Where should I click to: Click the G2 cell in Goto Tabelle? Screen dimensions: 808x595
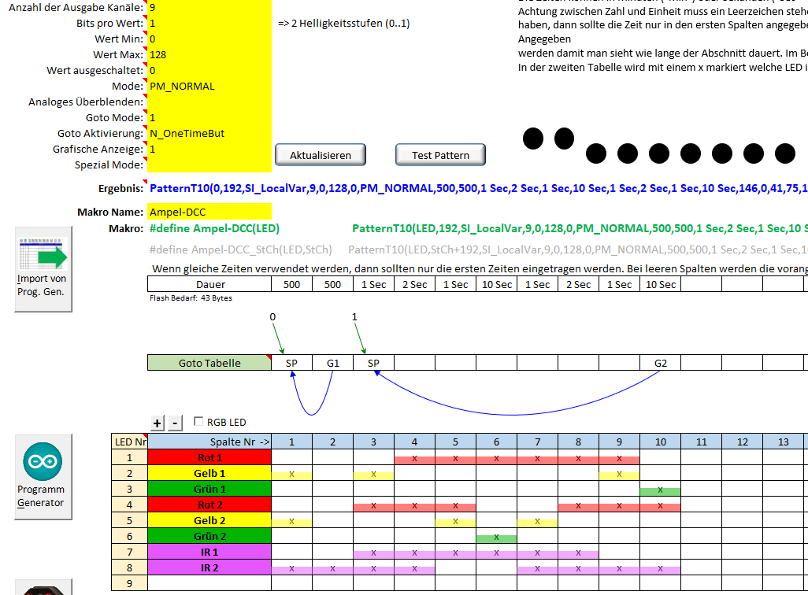tap(660, 363)
